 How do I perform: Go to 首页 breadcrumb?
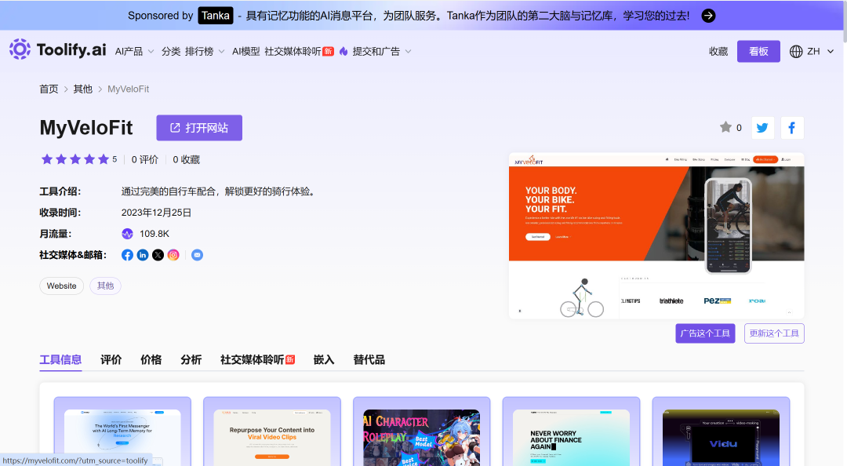pyautogui.click(x=49, y=89)
